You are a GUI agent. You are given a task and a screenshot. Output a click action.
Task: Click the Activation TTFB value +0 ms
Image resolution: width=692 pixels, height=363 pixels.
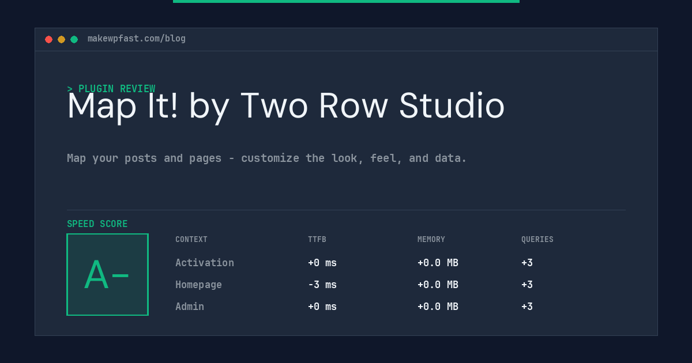[x=322, y=263]
